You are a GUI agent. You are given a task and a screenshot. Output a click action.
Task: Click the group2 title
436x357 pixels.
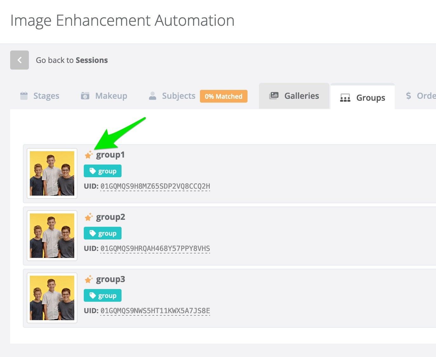pyautogui.click(x=110, y=217)
